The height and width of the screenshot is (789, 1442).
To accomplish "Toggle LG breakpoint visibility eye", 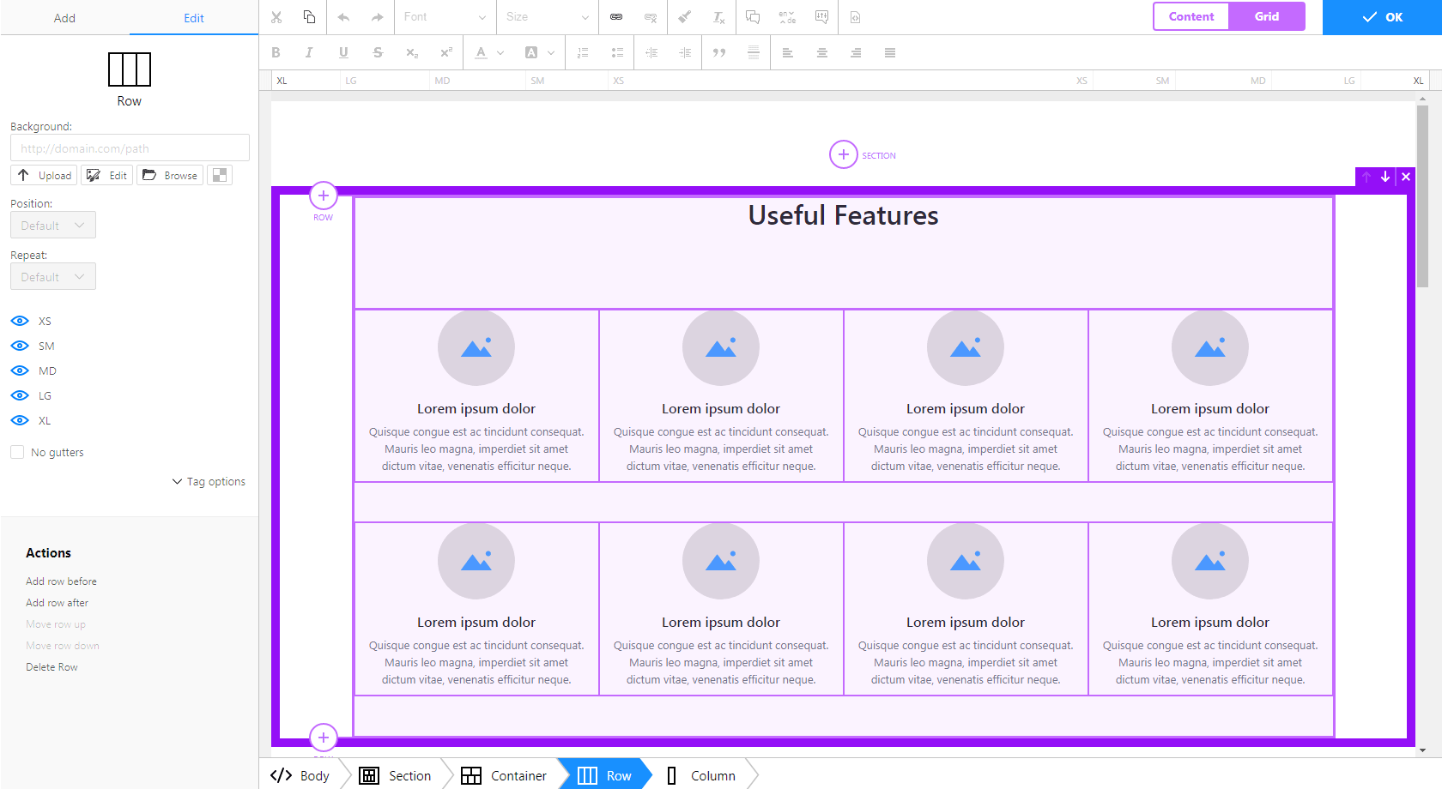I will click(x=20, y=395).
